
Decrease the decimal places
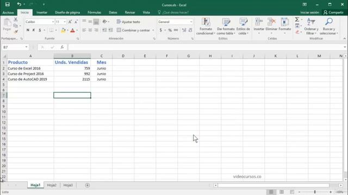[x=190, y=30]
